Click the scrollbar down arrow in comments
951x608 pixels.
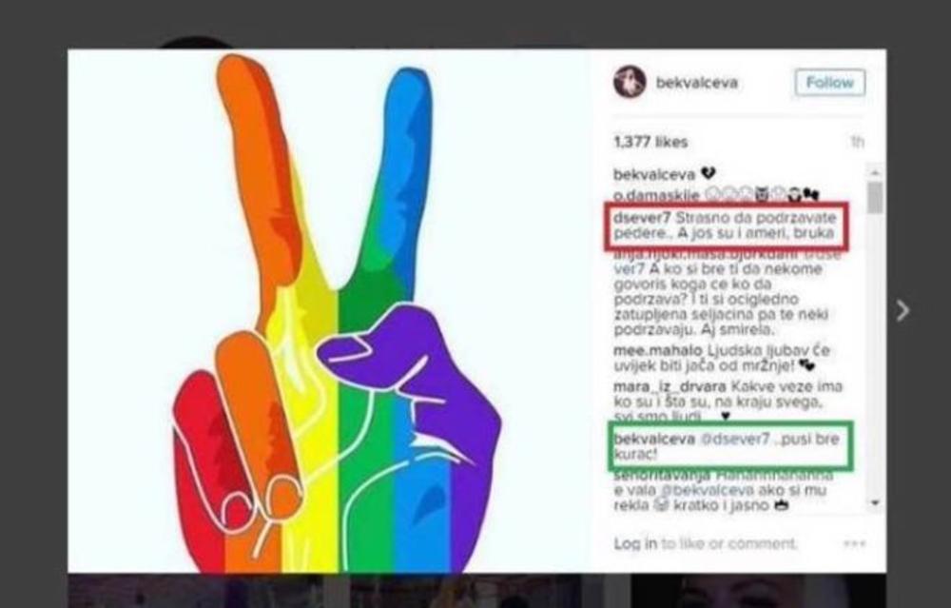click(x=875, y=502)
